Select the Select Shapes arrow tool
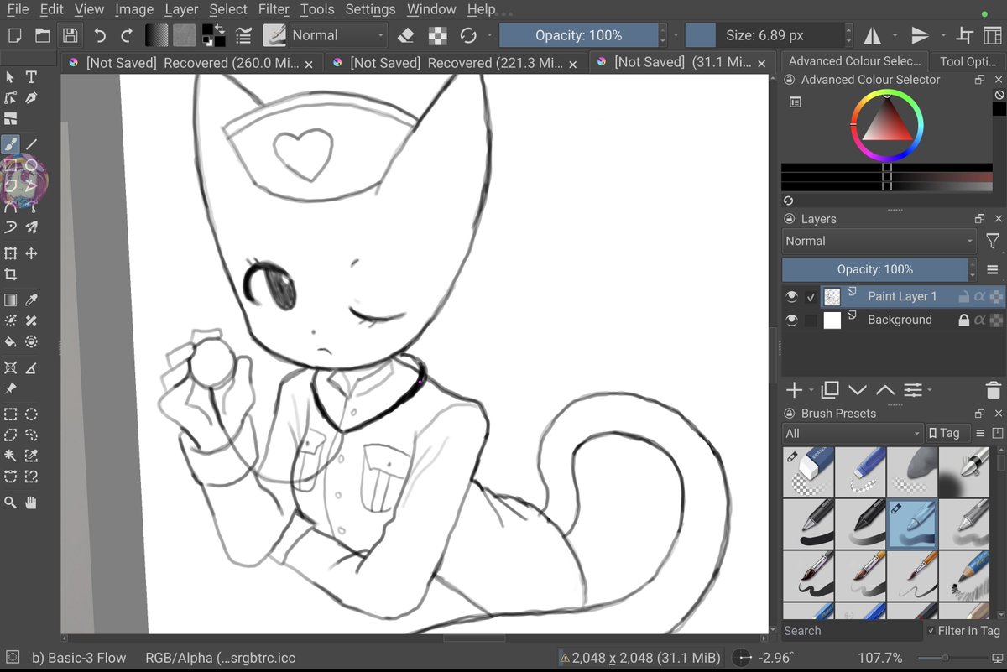Viewport: 1007px width, 672px height. (10, 77)
